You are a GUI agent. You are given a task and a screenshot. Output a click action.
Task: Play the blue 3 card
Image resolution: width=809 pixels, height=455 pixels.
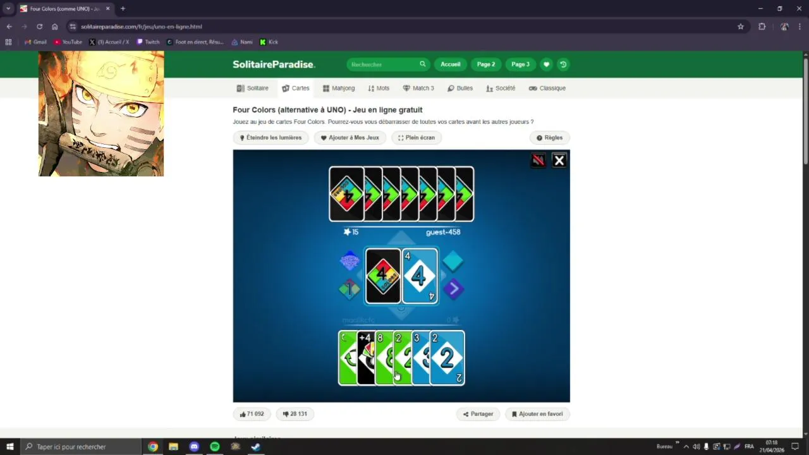420,358
